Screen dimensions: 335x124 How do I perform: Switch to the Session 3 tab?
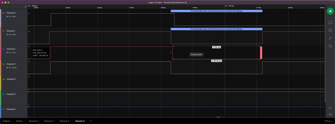tap(49, 121)
